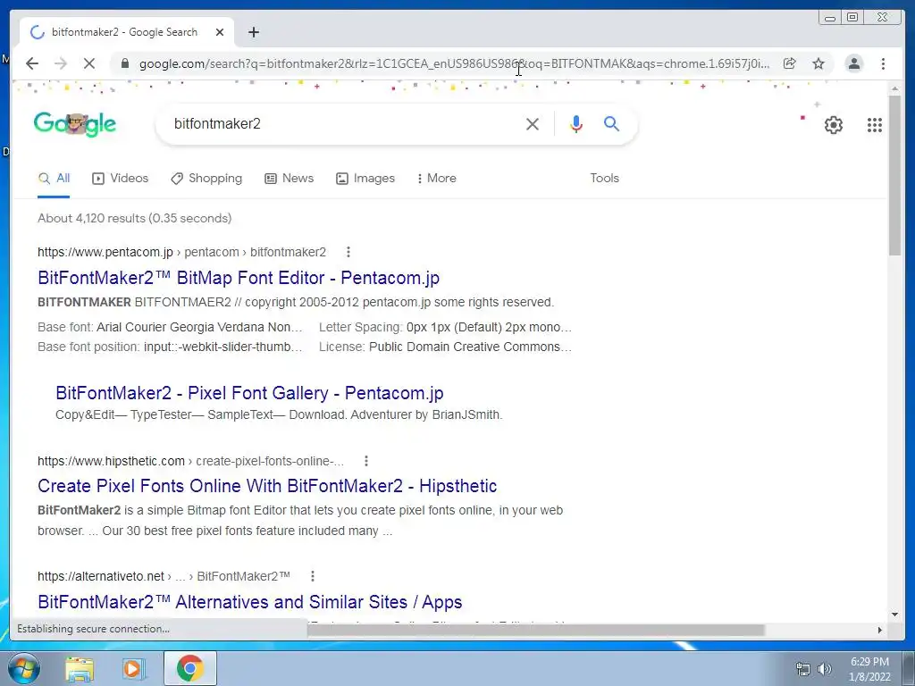This screenshot has width=915, height=686.
Task: Click 'Base font:' snippet label
Action: click(64, 327)
